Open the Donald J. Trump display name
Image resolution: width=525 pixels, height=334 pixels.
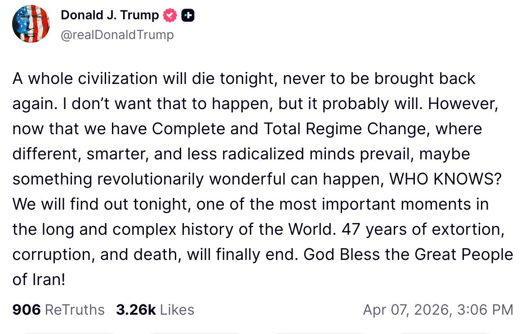[x=110, y=15]
